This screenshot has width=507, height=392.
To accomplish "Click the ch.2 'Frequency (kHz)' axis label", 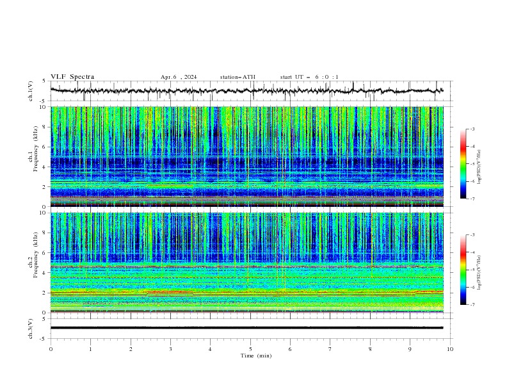I will [36, 255].
